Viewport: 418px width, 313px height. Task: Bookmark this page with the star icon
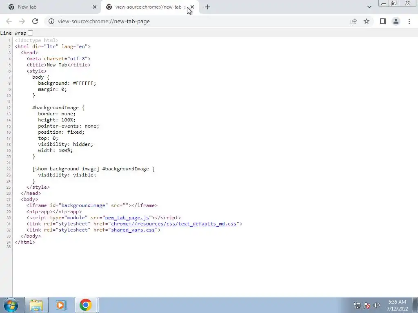coord(367,21)
